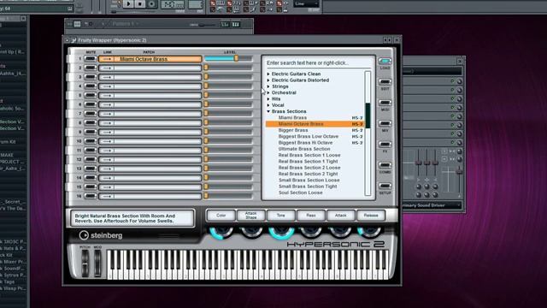Expand the Electric Guitars Distorted category

tap(268, 80)
